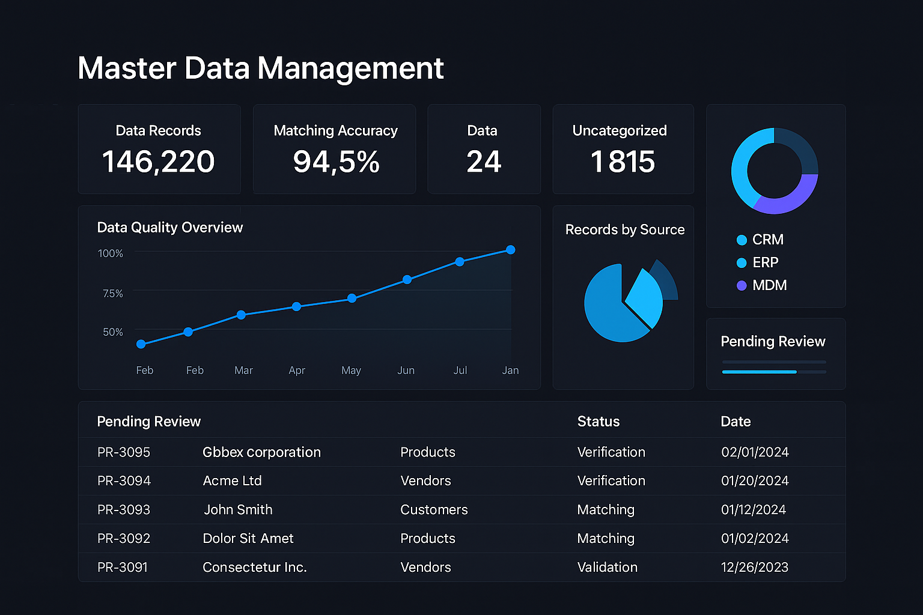Select the Jun data point on line chart
This screenshot has width=923, height=615.
coord(407,279)
